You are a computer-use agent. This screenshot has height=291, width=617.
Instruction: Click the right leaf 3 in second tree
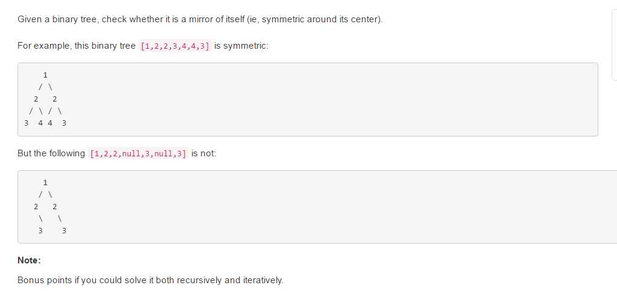tap(64, 230)
